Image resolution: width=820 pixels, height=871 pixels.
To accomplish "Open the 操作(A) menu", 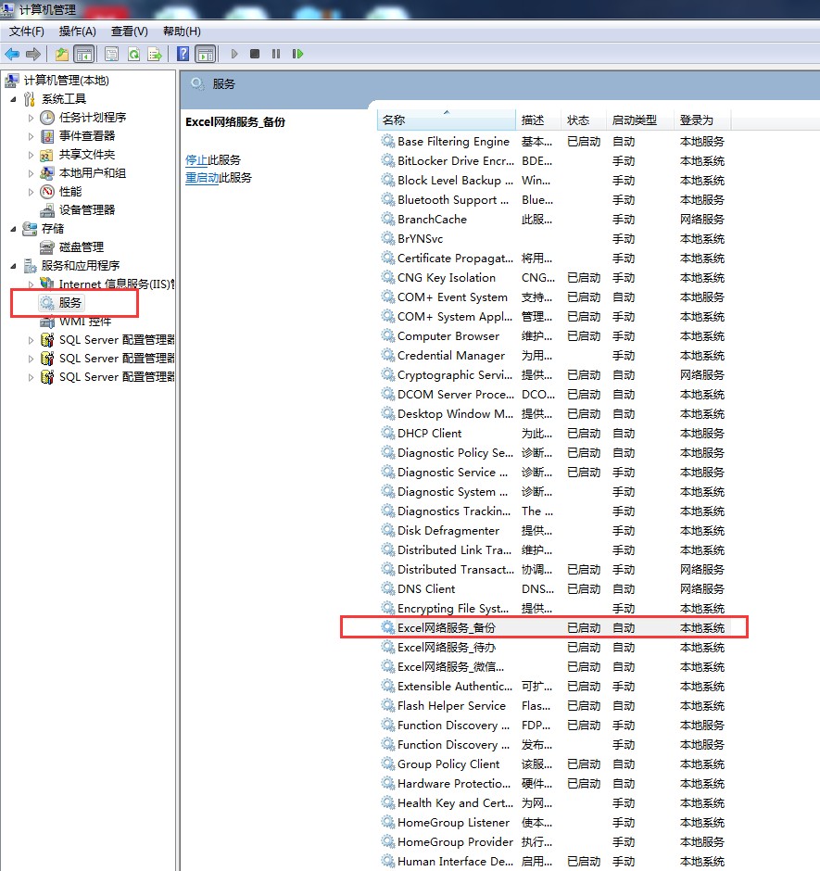I will pyautogui.click(x=77, y=32).
